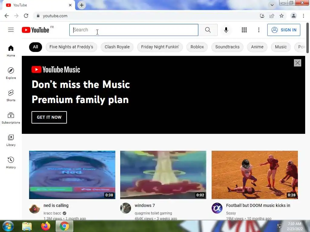View site info via the lock icon
The width and height of the screenshot is (310, 232).
coord(38,16)
